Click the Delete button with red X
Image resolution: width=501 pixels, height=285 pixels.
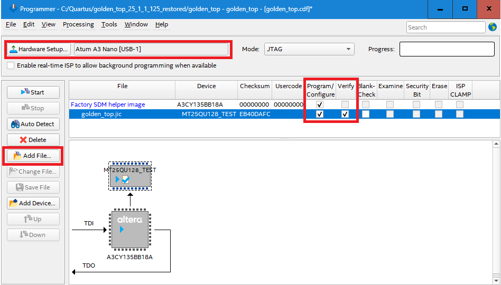tap(33, 140)
